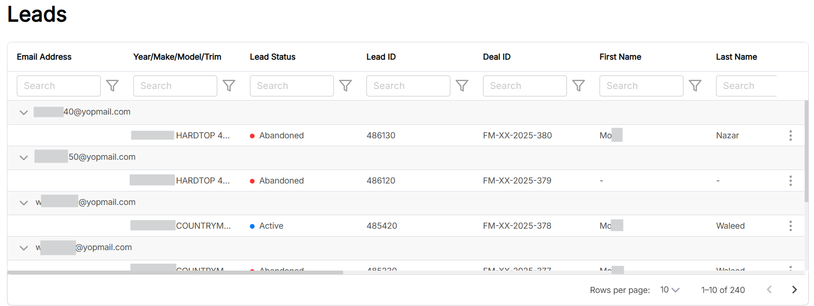
Task: Sort by Year/Make/Model/Trim column header
Action: [177, 57]
